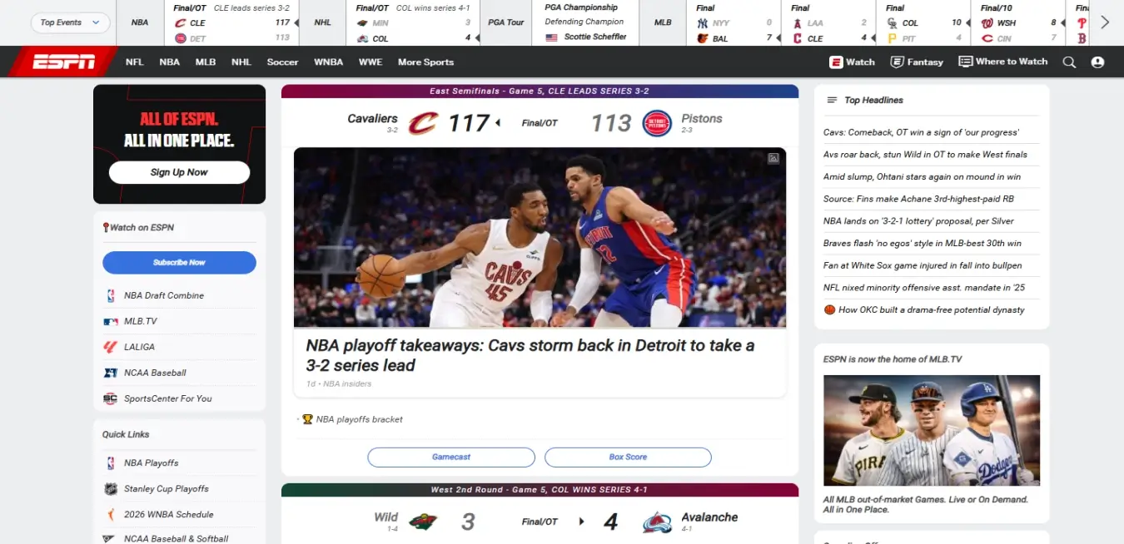
Task: Click the Cavaliers team logo
Action: [x=423, y=123]
